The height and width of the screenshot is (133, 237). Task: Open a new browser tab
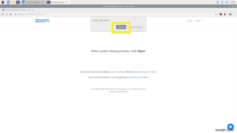(33, 10)
